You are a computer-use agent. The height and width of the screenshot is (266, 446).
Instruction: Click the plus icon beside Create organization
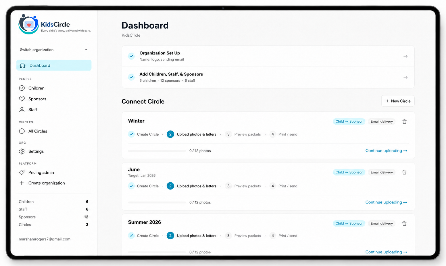tap(22, 183)
